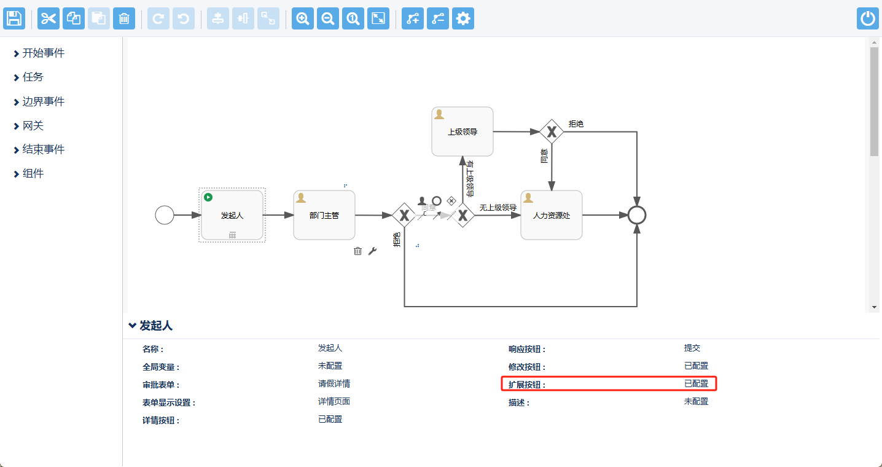Click the power button at top right
The height and width of the screenshot is (467, 882).
click(x=867, y=18)
